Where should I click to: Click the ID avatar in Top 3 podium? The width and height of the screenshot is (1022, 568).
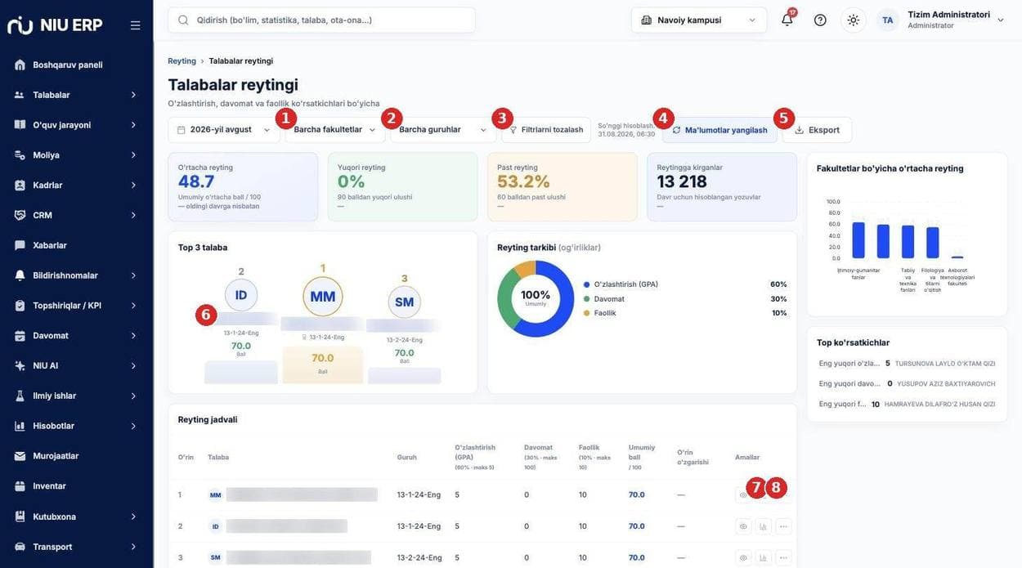coord(241,295)
